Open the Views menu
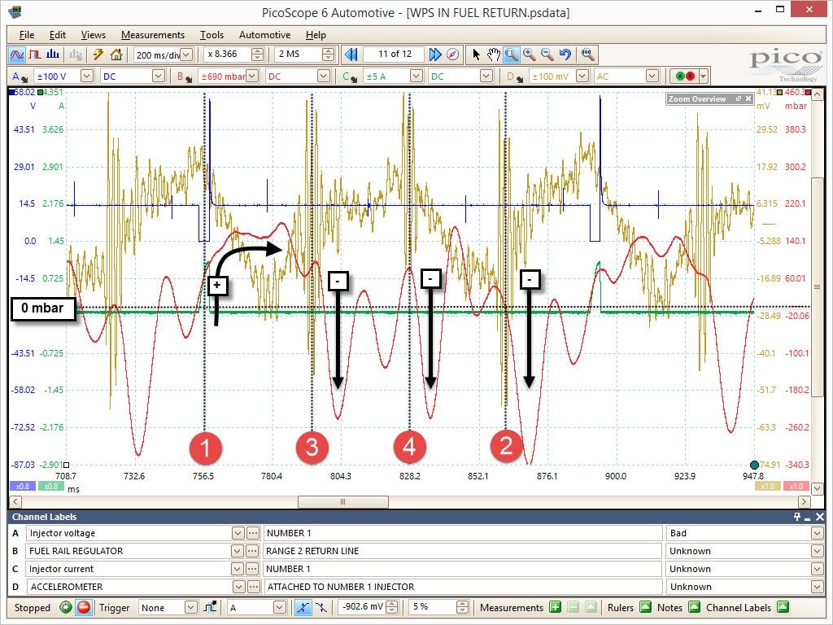Viewport: 833px width, 625px height. click(x=93, y=34)
